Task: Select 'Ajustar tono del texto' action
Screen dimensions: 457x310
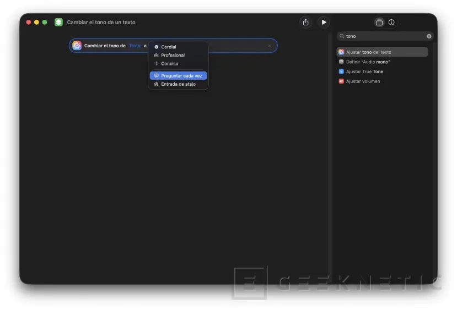Action: [368, 52]
